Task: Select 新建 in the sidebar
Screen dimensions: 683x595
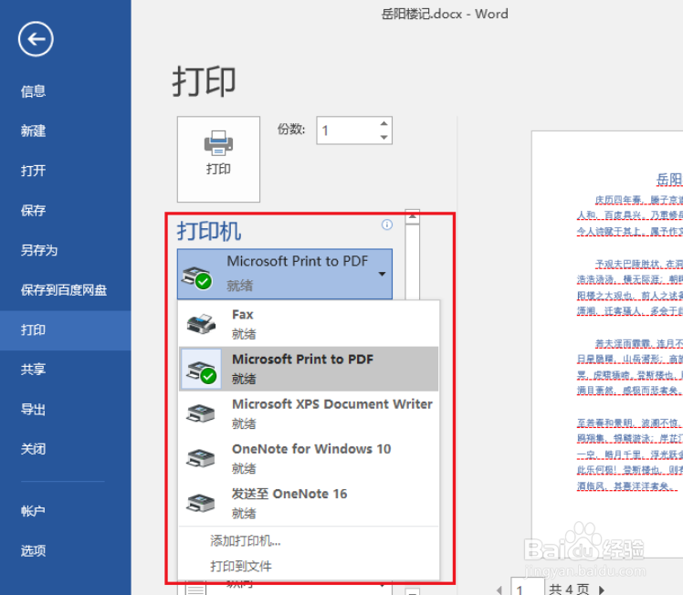Action: pos(33,131)
